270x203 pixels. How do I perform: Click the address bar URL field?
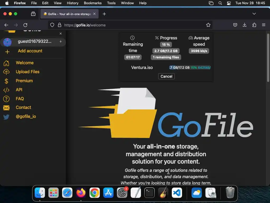[x=130, y=25]
